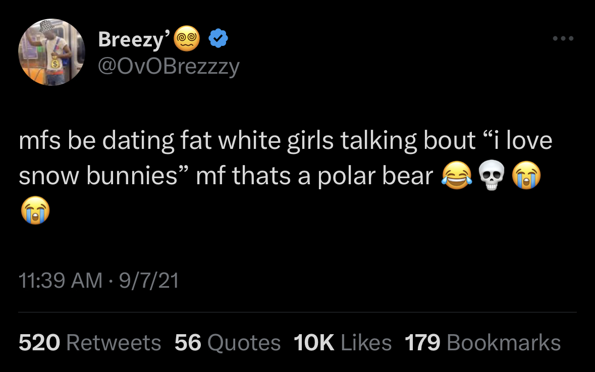
Task: Click the crying emoji right of the skull
Action: click(x=526, y=175)
